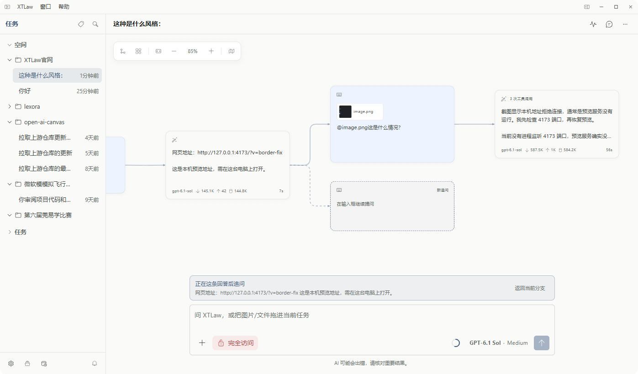Collapse the 第六届莞易学比赛 folder

pos(10,215)
